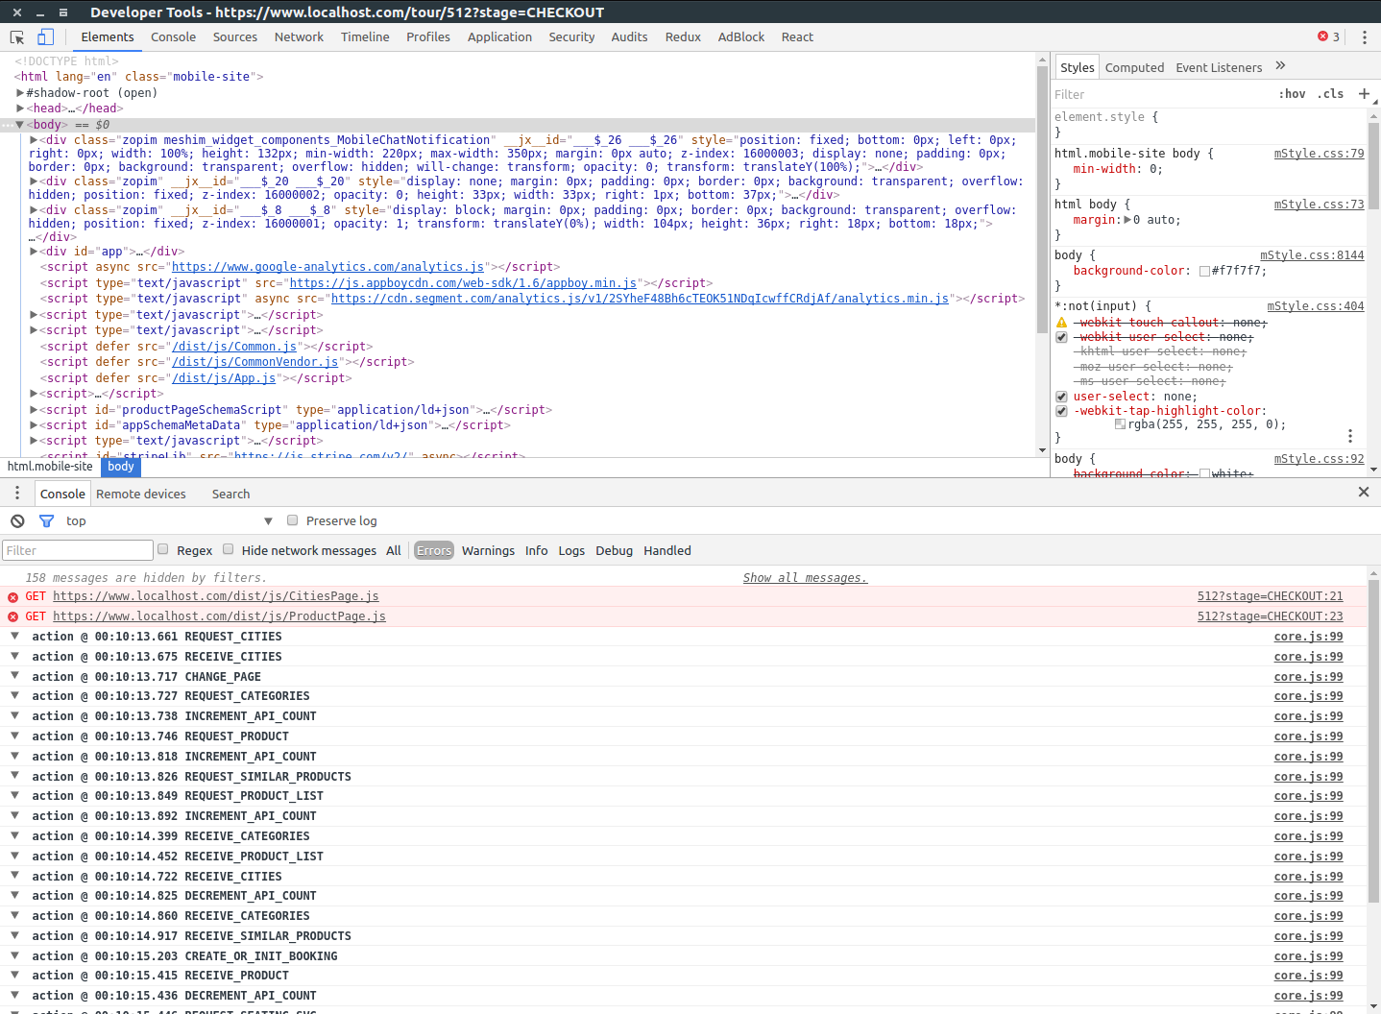1381x1014 pixels.
Task: Expand the div id="app" node
Action: pyautogui.click(x=35, y=252)
